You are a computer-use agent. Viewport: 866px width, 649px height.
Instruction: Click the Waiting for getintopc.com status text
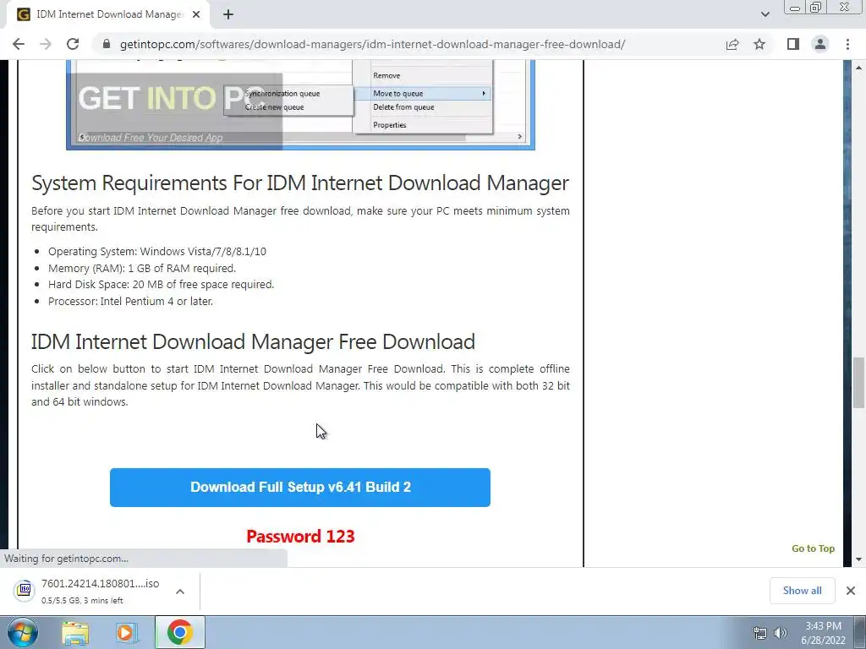(66, 559)
